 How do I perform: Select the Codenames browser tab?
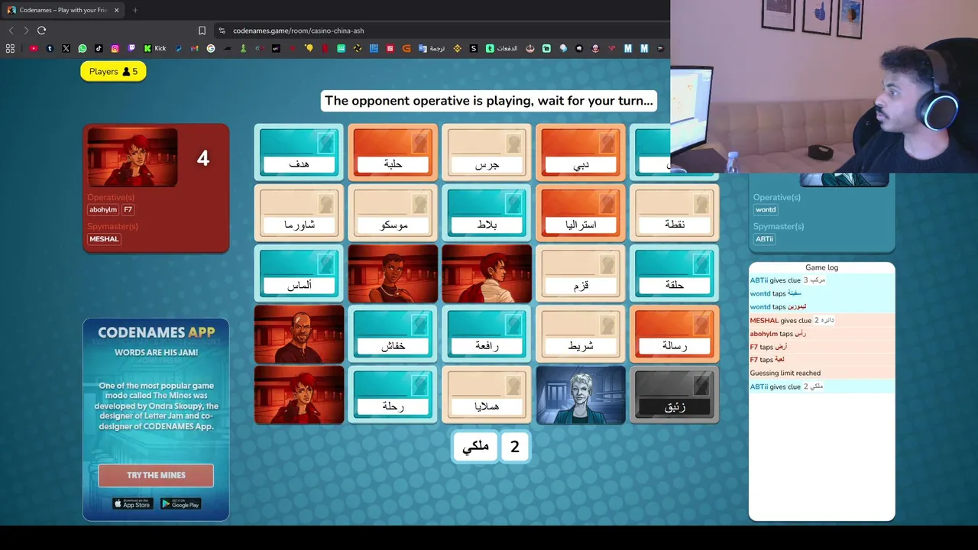tap(64, 10)
